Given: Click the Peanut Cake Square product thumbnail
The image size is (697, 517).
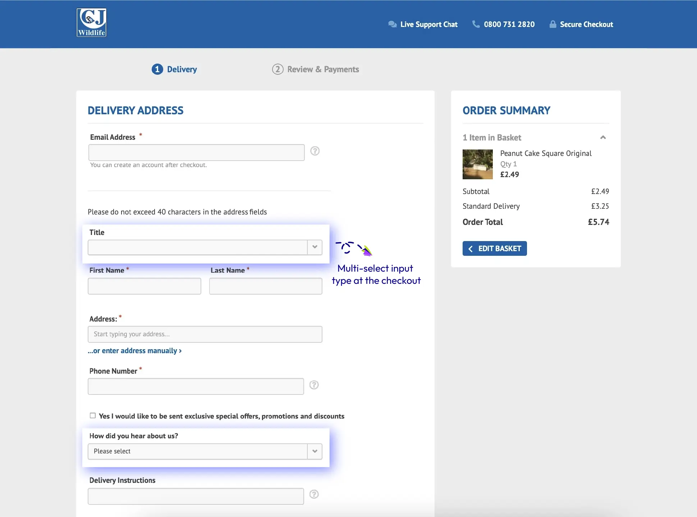Looking at the screenshot, I should pyautogui.click(x=477, y=164).
